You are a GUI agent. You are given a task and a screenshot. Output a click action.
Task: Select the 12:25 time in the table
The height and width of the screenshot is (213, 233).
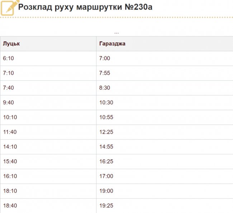tap(106, 132)
